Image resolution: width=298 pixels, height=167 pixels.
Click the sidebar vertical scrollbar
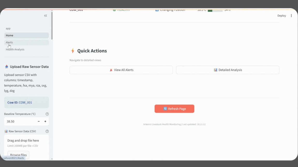52,26
